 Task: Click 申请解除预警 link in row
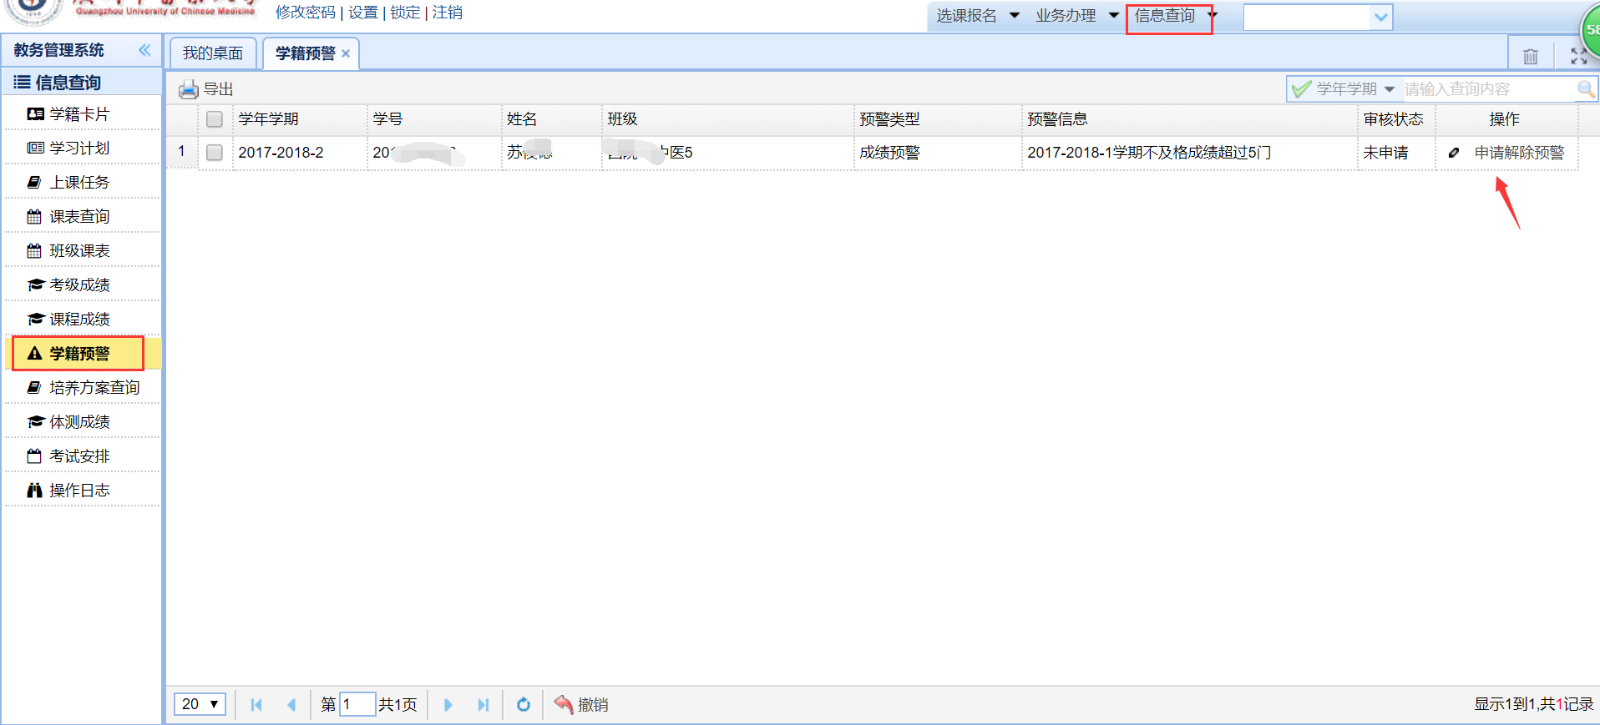tap(1518, 153)
